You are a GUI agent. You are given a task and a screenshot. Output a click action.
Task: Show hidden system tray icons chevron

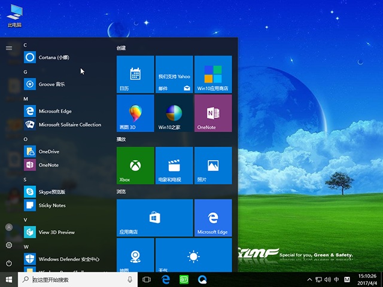point(309,280)
